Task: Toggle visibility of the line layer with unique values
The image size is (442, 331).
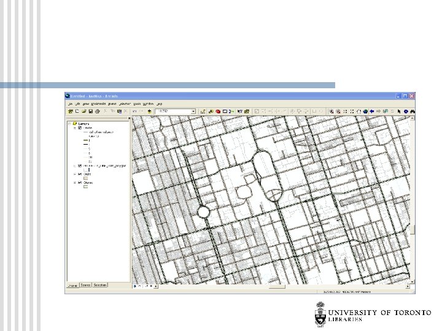Action: click(80, 127)
